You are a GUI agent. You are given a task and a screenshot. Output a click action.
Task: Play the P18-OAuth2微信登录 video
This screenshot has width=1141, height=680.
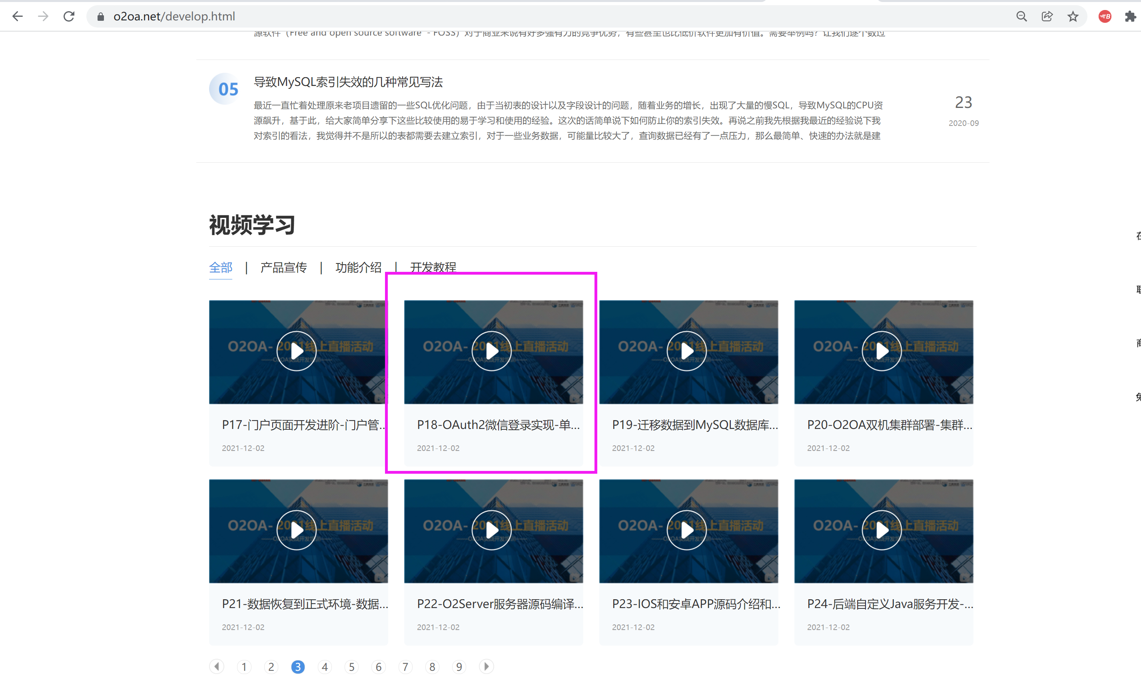492,351
